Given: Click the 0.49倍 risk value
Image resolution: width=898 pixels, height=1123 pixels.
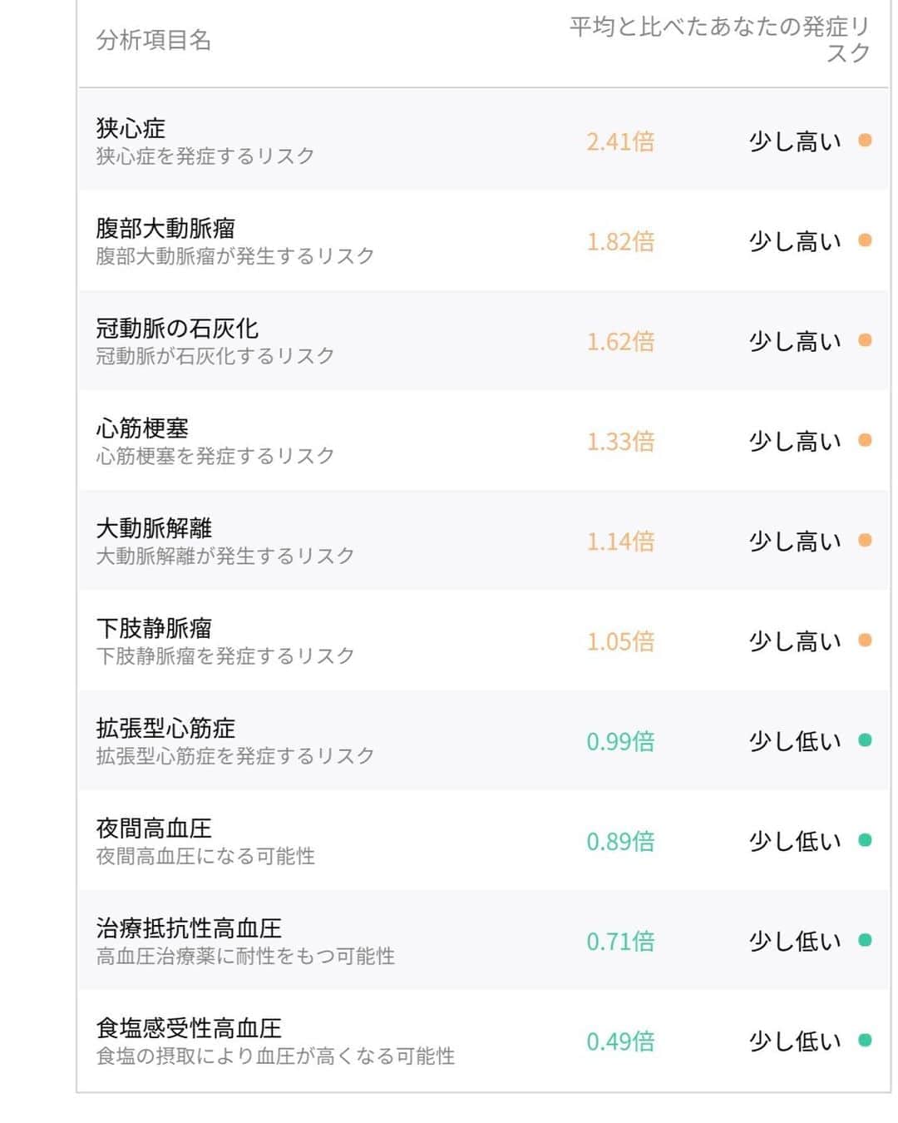Looking at the screenshot, I should [x=620, y=1041].
